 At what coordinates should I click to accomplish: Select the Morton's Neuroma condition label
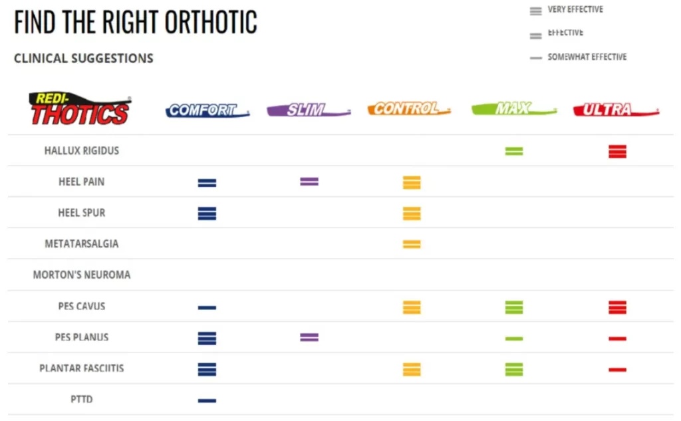(x=82, y=275)
